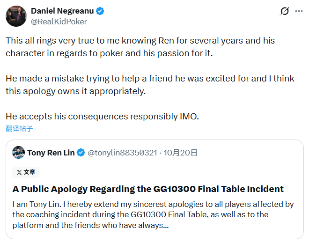Screen dimensions: 309x243
Task: Click the line 'He accepts his consequences responsibly'
Action: (102, 116)
